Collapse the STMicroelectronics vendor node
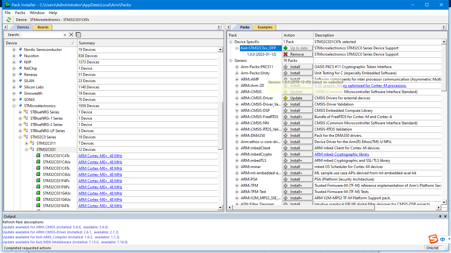Image resolution: width=451 pixels, height=253 pixels. (x=14, y=106)
